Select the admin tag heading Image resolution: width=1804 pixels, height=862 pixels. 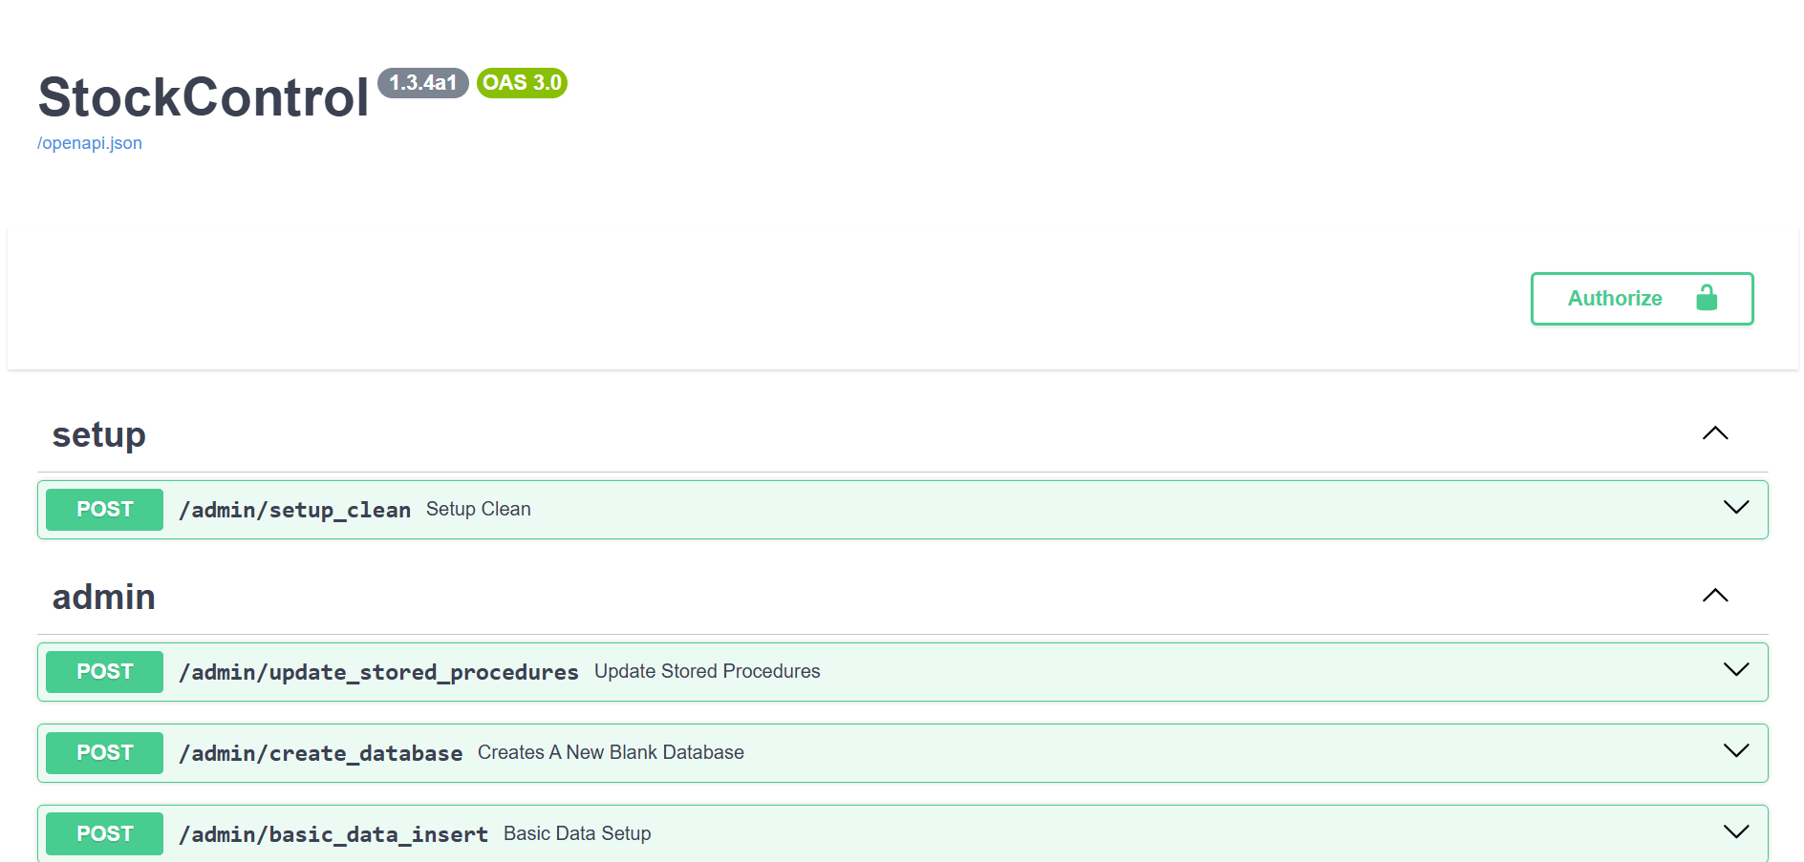[104, 597]
